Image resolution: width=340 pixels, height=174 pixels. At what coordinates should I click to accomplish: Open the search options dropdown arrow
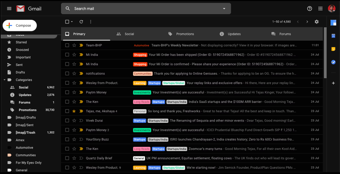tap(224, 8)
